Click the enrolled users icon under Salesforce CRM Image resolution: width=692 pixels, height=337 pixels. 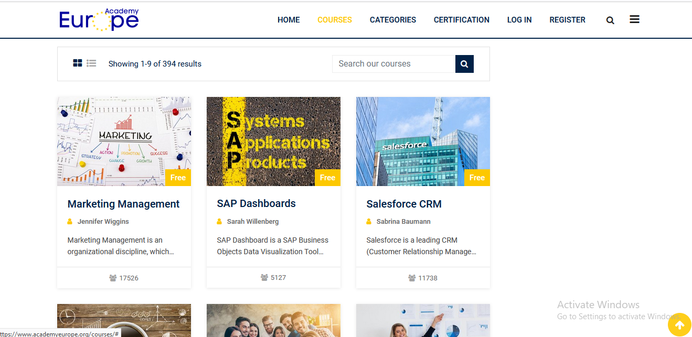[x=412, y=278]
